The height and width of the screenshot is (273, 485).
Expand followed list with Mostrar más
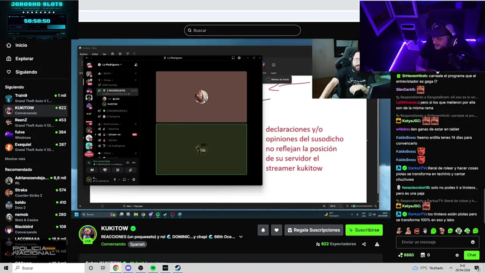click(15, 159)
